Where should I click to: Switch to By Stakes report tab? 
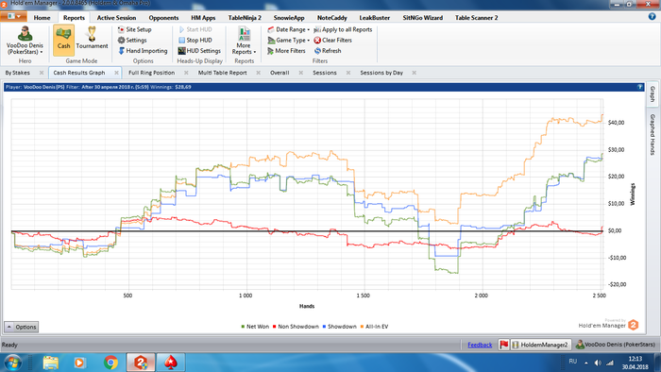pyautogui.click(x=17, y=73)
